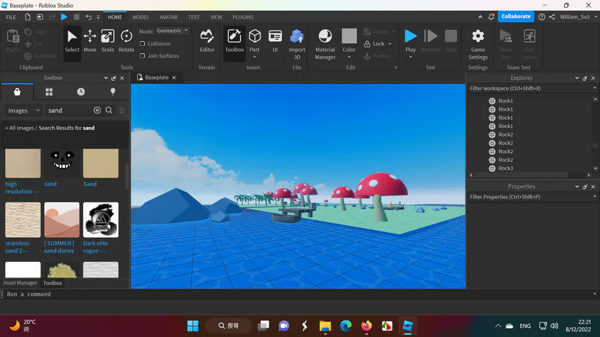
Task: Open the Windows Start button
Action: pyautogui.click(x=193, y=326)
